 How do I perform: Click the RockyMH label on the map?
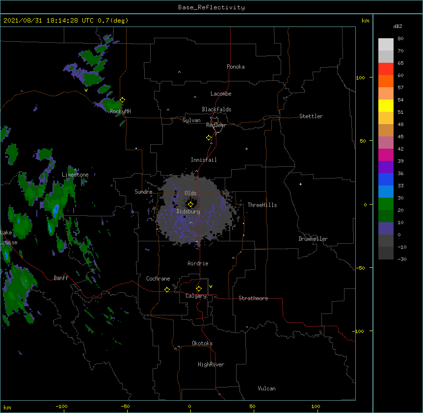tap(120, 111)
